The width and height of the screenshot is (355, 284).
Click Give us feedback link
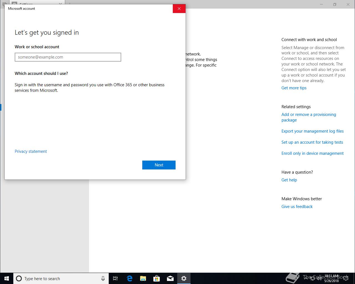coord(297,207)
